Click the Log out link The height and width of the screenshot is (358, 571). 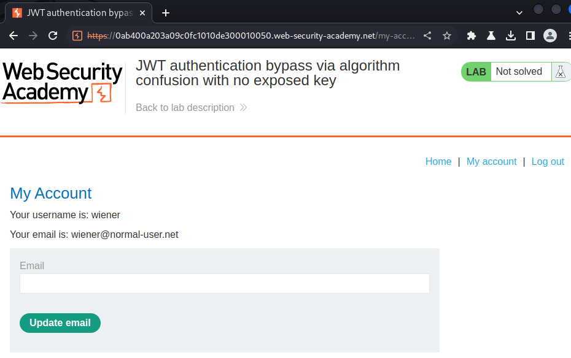point(548,161)
